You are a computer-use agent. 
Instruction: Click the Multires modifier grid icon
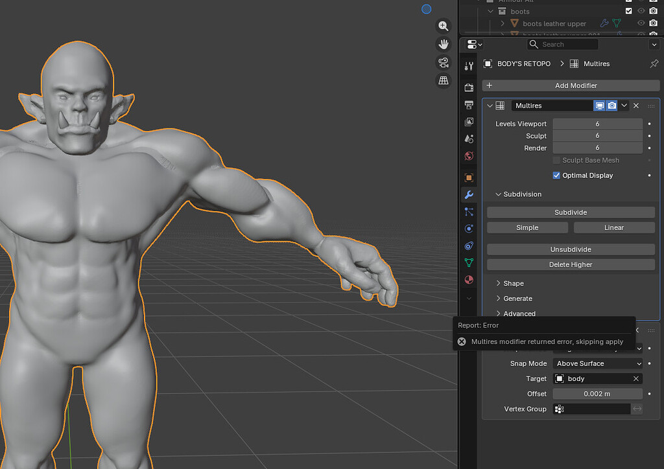coord(500,106)
